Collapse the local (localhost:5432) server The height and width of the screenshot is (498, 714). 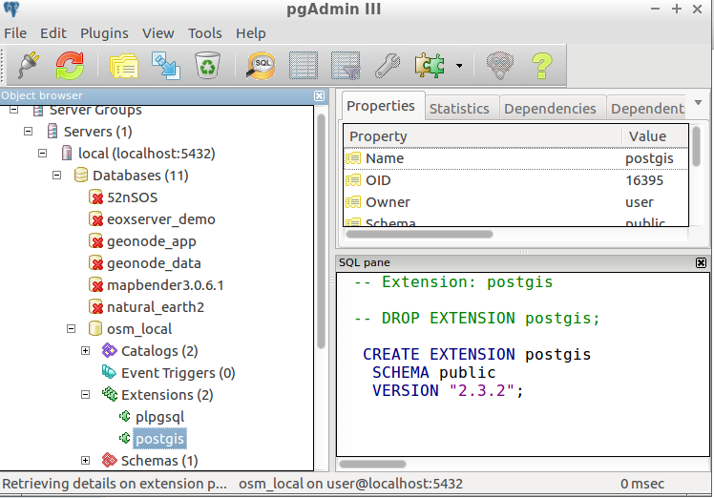click(42, 154)
